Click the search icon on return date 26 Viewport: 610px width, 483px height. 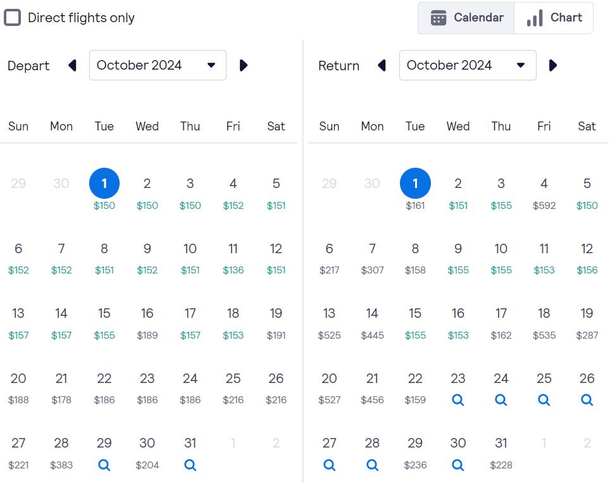pyautogui.click(x=587, y=399)
